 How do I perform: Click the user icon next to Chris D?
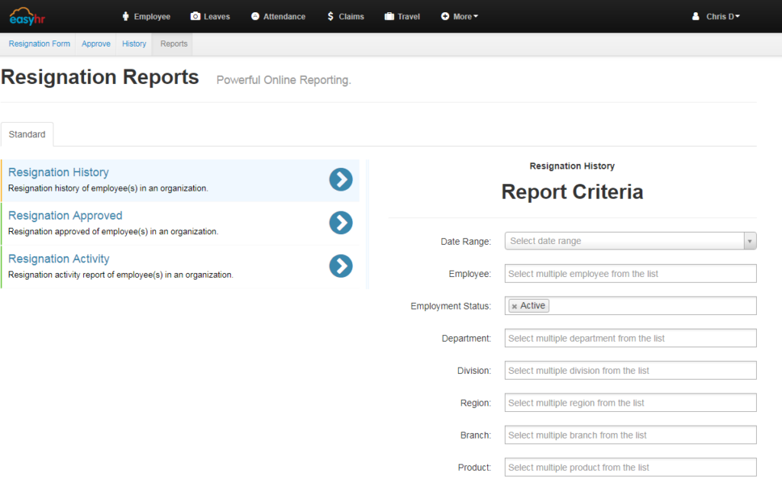pyautogui.click(x=694, y=16)
